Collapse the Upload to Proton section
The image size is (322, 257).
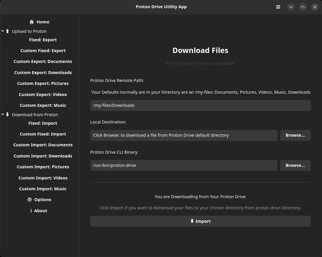(x=3, y=31)
